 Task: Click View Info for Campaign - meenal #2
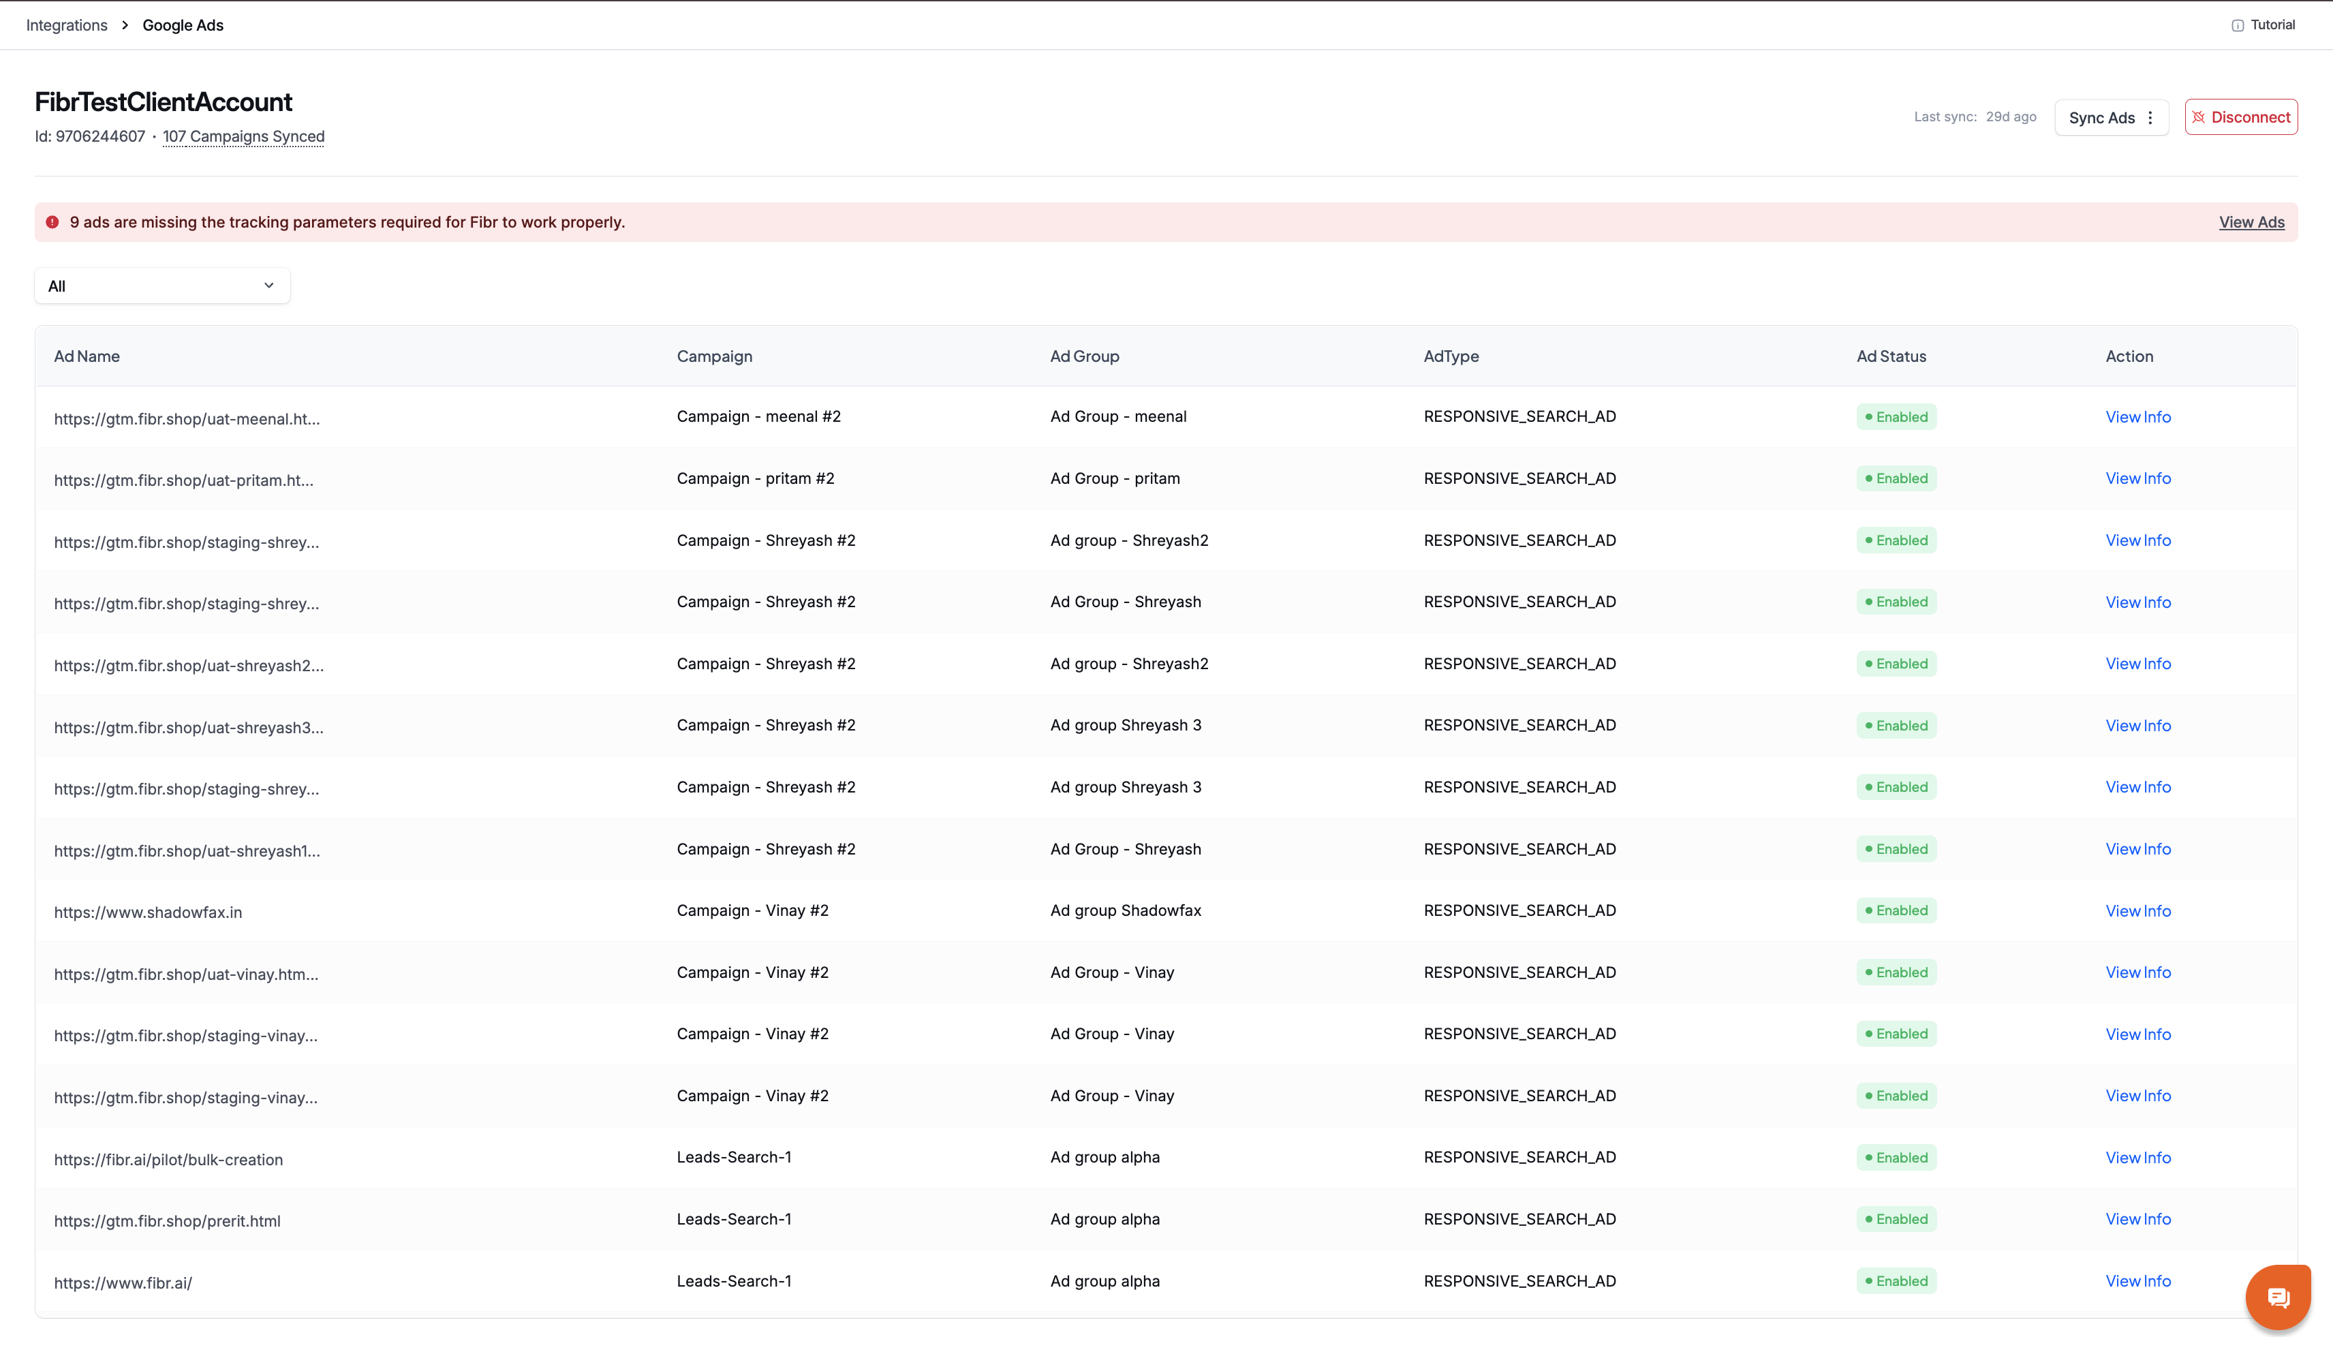(x=2137, y=417)
